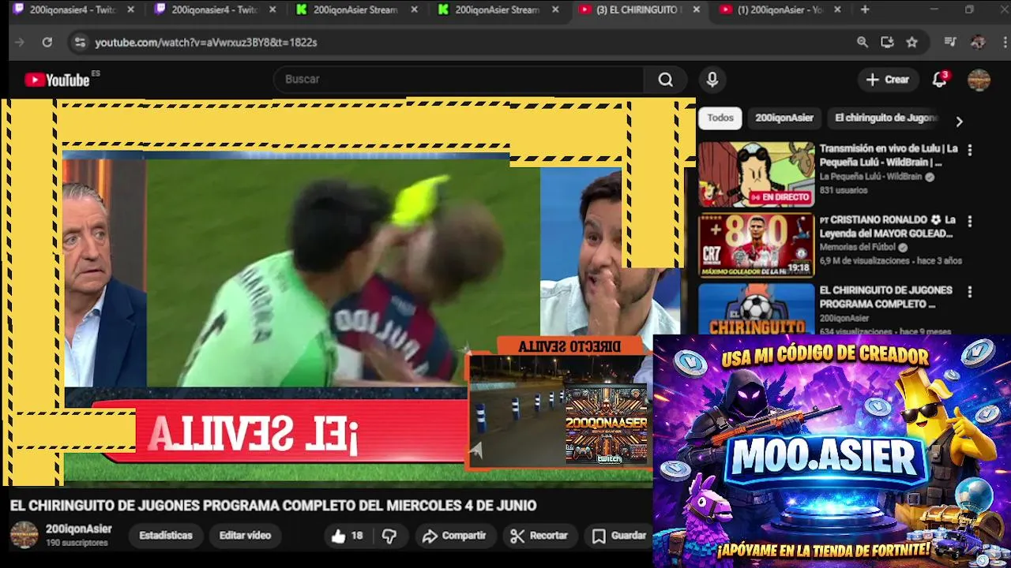Screen dimensions: 1011x568
Task: Click 'La Pequeña Lulú - WildBrain' channel name
Action: coord(870,177)
